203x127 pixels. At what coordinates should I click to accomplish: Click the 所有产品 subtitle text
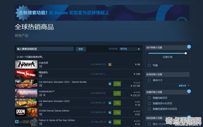pyautogui.click(x=21, y=36)
